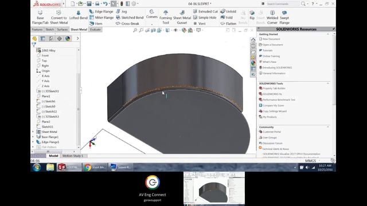Click the What's New link
The image size is (367, 206).
pyautogui.click(x=269, y=62)
